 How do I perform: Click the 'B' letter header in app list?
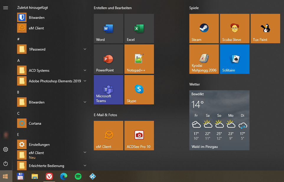coord(18,92)
